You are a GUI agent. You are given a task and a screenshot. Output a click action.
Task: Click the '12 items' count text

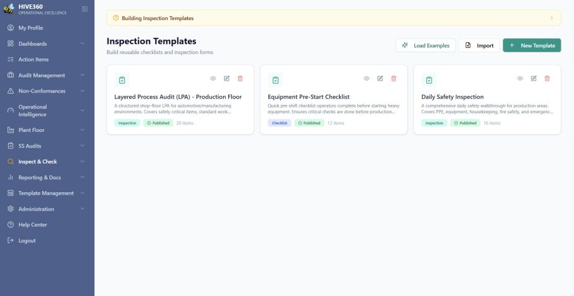336,123
